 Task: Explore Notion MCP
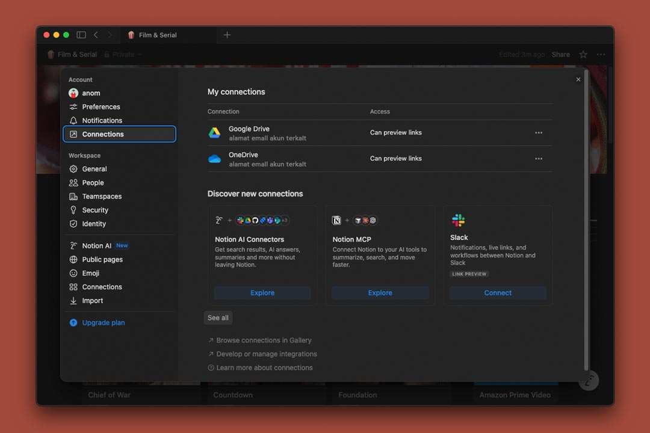point(380,292)
